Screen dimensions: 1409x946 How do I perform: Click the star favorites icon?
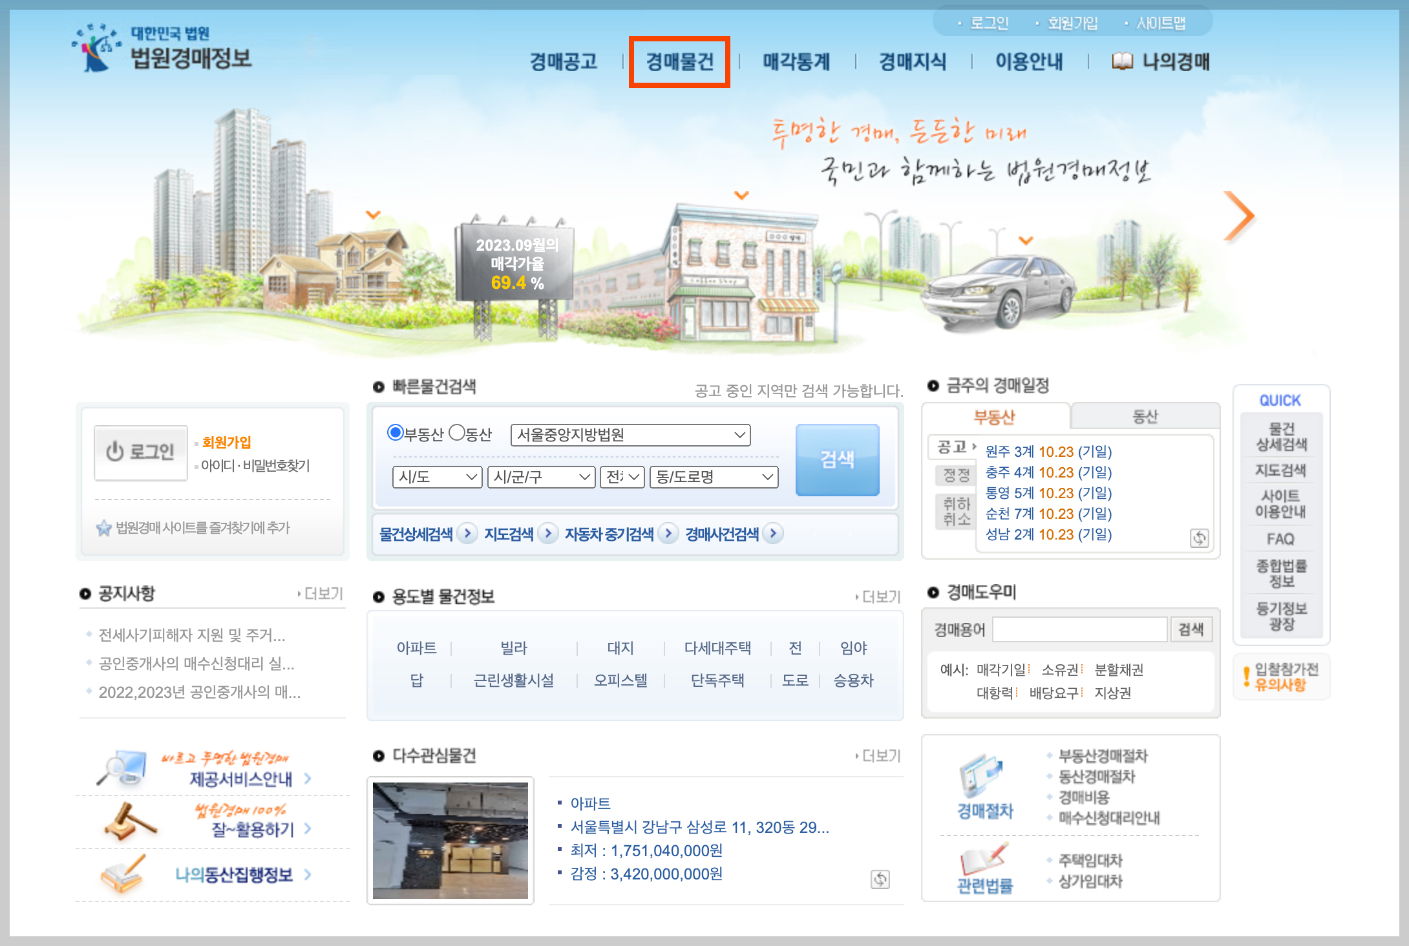103,528
